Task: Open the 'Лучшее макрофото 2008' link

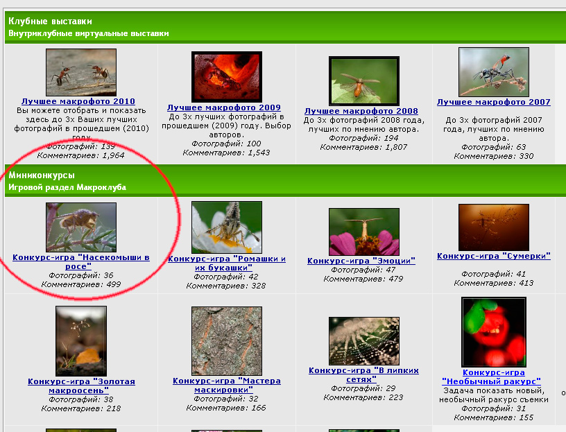Action: coord(361,111)
